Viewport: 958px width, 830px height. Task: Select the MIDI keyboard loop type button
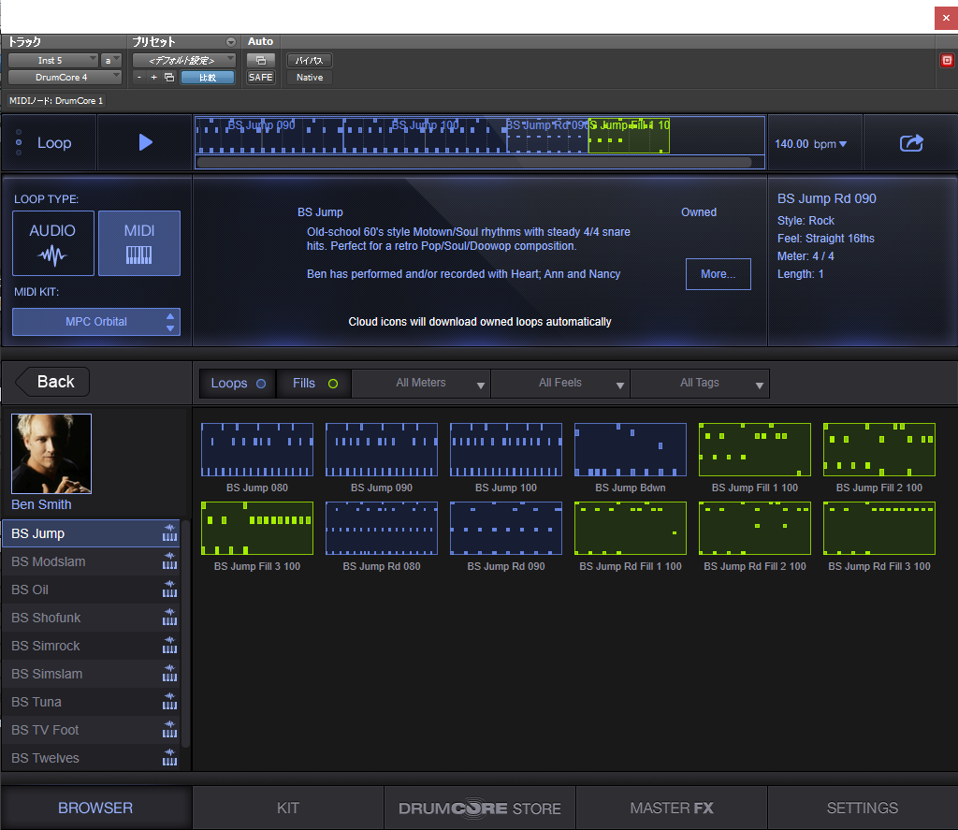139,243
